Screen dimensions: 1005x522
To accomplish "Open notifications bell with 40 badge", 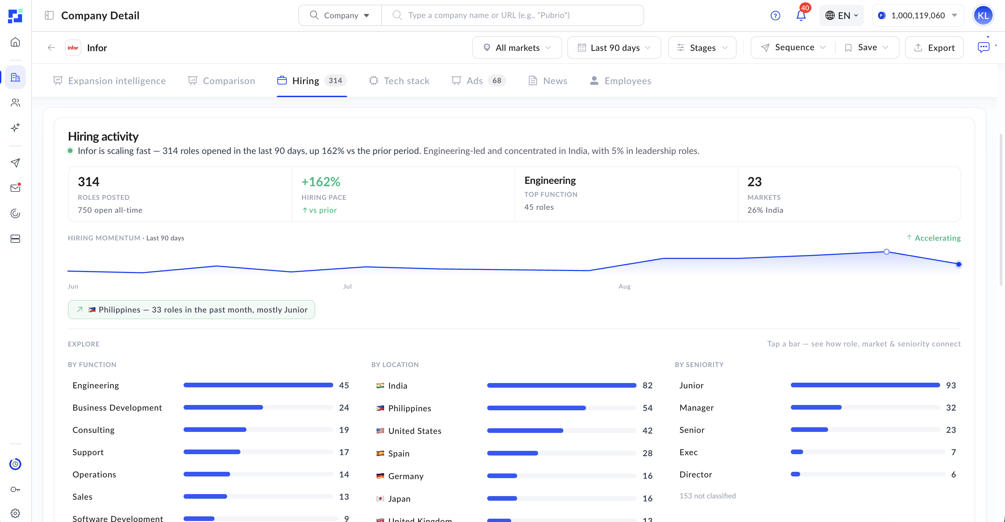I will [x=801, y=15].
